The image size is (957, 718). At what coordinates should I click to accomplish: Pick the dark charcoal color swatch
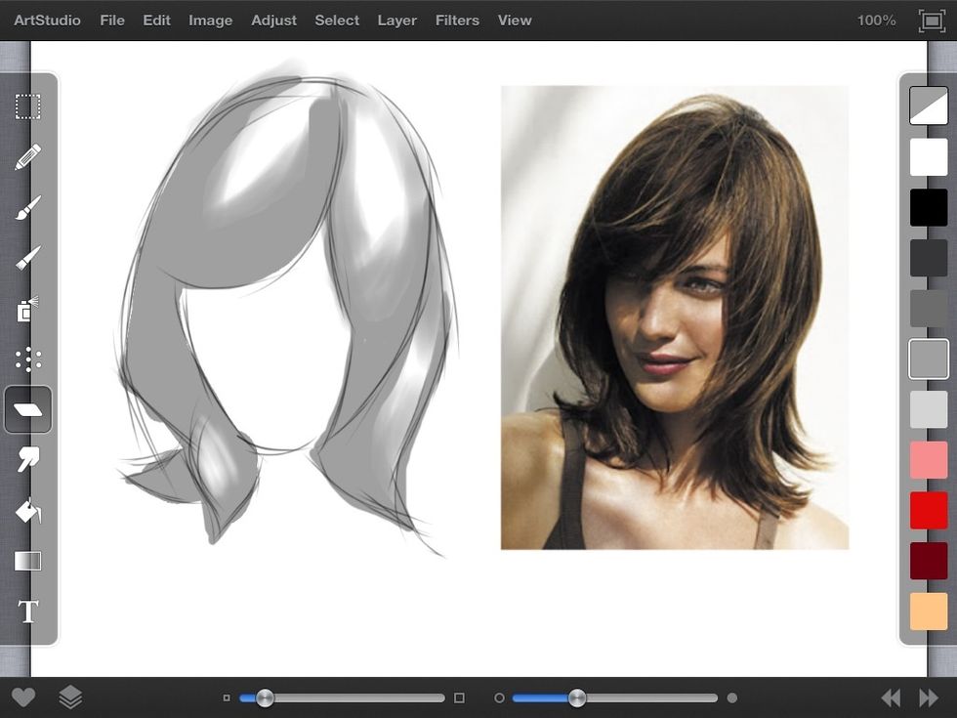click(929, 258)
